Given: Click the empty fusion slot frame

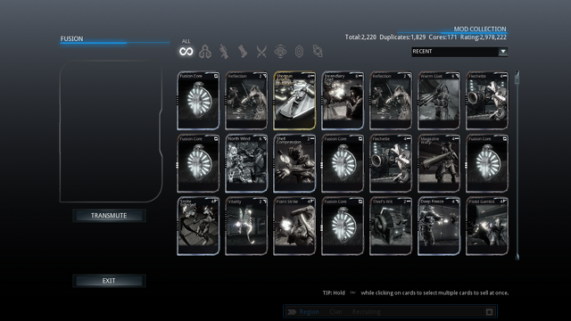Looking at the screenshot, I should coord(111,131).
